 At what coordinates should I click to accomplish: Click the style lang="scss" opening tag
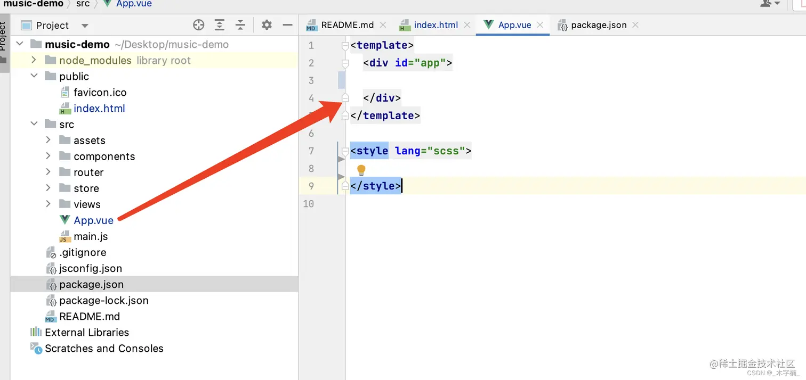[x=410, y=151]
